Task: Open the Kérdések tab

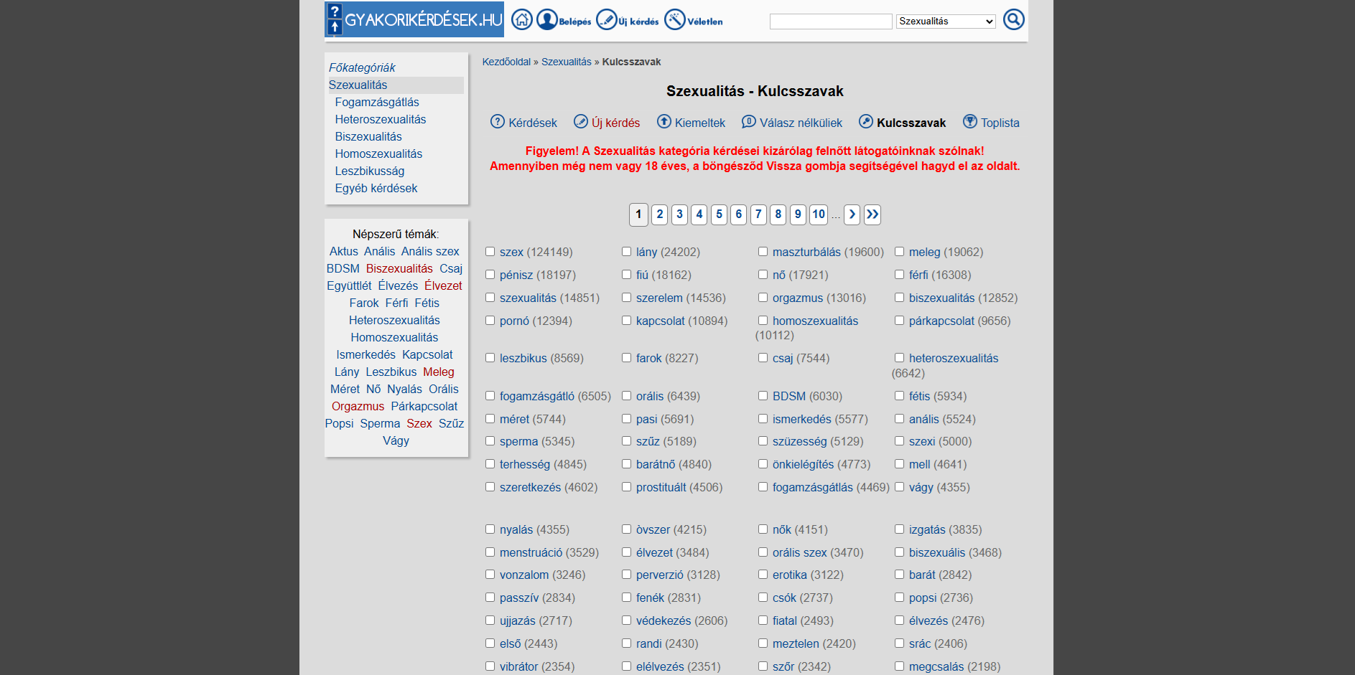Action: (533, 123)
